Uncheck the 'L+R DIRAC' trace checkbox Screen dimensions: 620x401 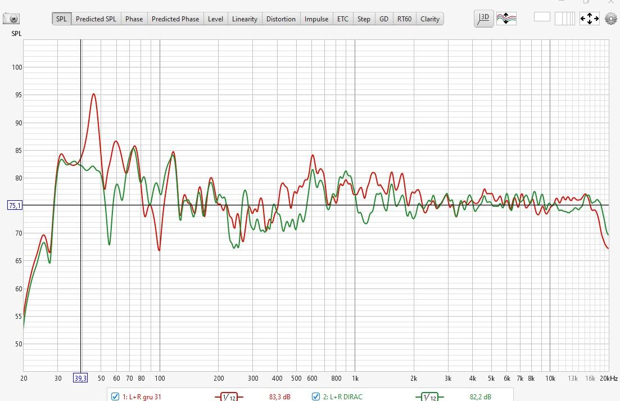[316, 397]
